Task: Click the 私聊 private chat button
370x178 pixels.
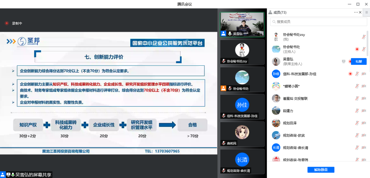Action: point(358,61)
